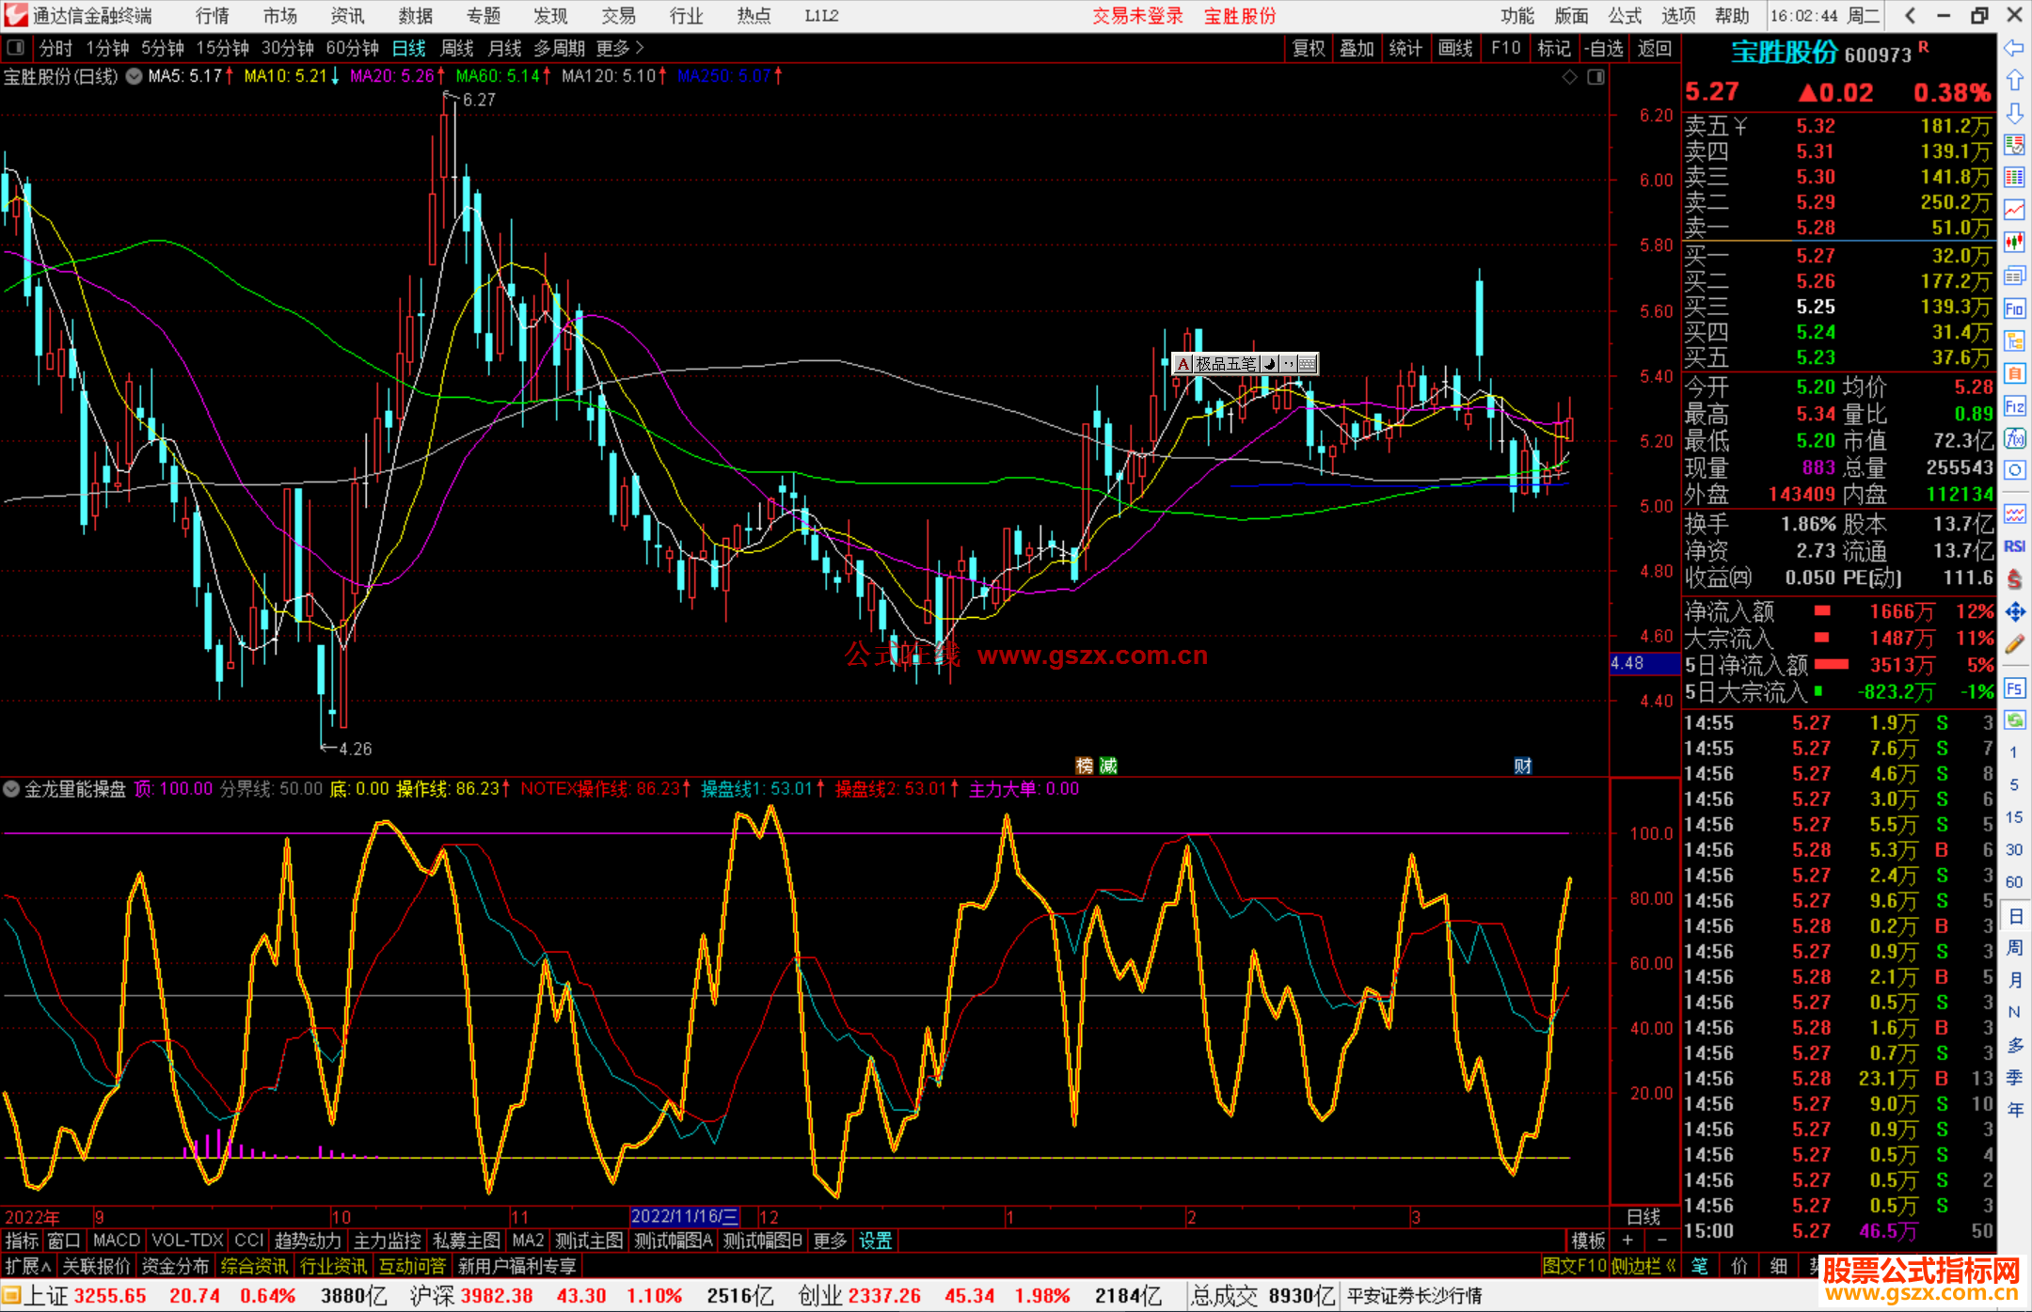Click the RSI indicator sidebar icon
Viewport: 2032px width, 1312px height.
(x=2014, y=546)
